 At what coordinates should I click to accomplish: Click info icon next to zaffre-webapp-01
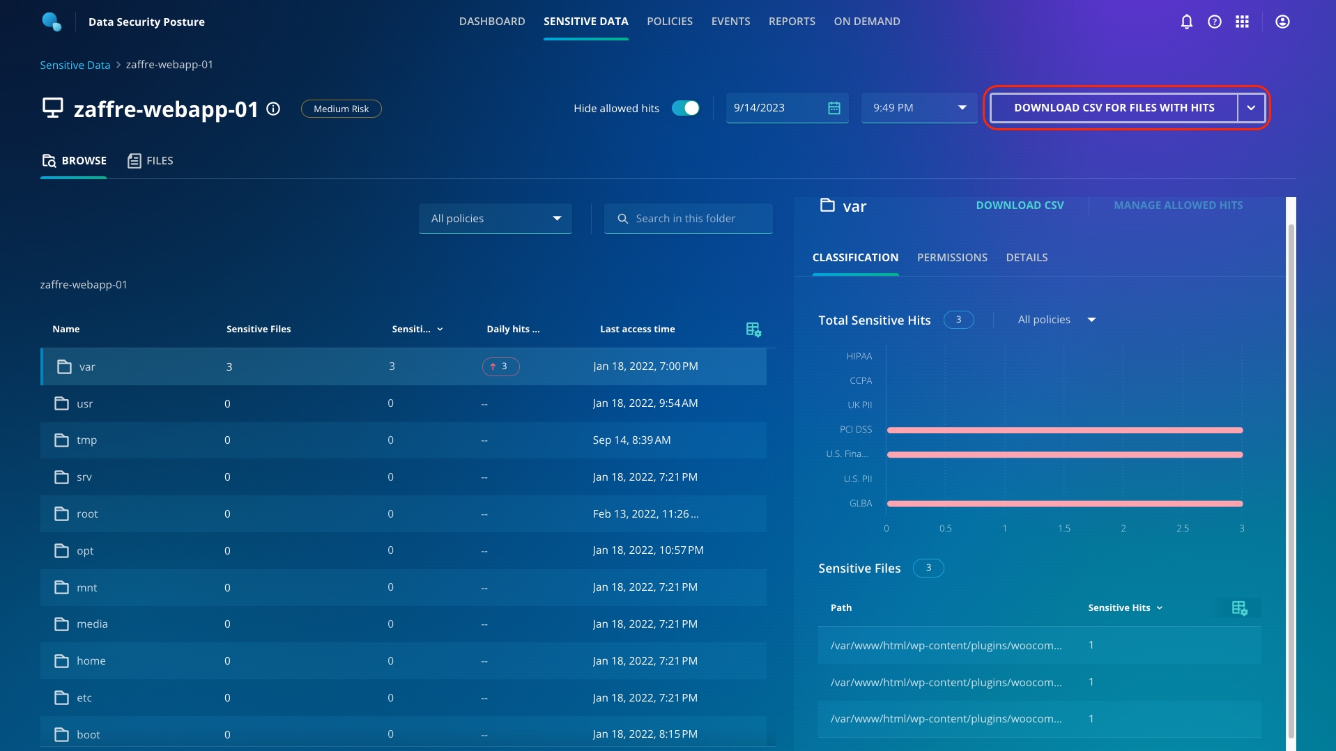273,109
